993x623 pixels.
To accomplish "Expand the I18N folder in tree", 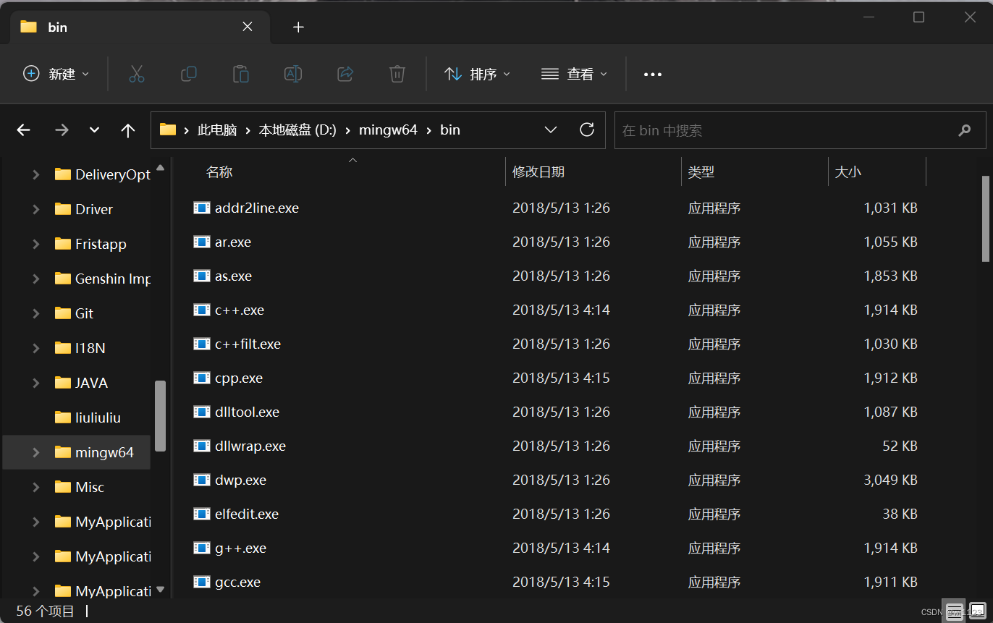I will click(35, 348).
